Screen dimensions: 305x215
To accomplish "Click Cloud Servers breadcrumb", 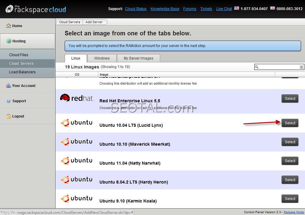I will pyautogui.click(x=70, y=22).
